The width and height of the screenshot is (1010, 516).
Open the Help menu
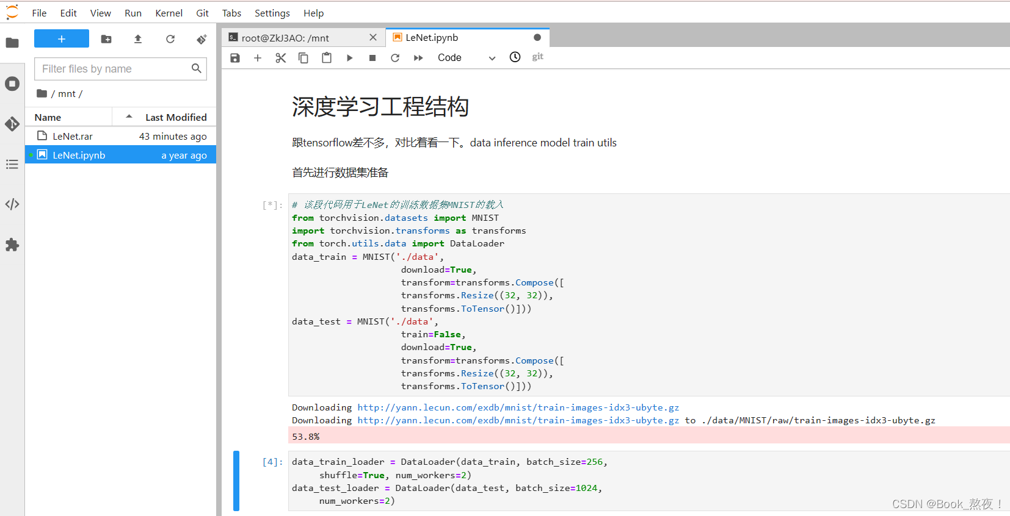[x=314, y=13]
